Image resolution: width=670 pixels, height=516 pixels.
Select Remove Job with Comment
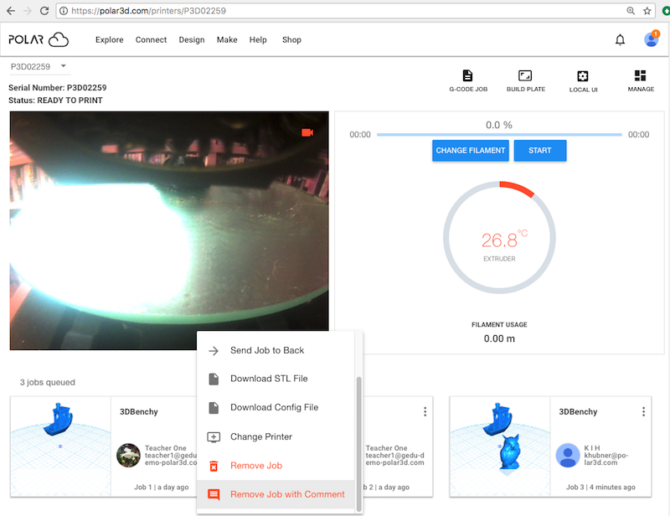276,494
